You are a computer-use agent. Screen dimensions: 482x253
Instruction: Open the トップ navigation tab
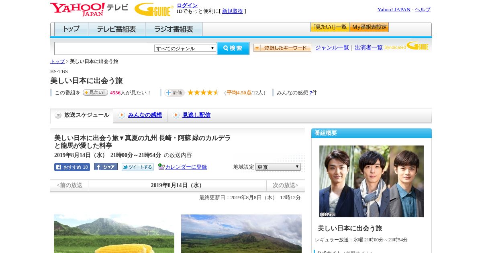pyautogui.click(x=71, y=29)
